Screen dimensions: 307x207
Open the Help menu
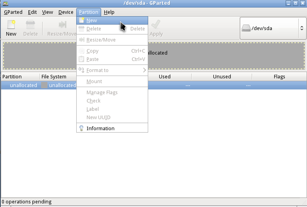[x=109, y=12]
